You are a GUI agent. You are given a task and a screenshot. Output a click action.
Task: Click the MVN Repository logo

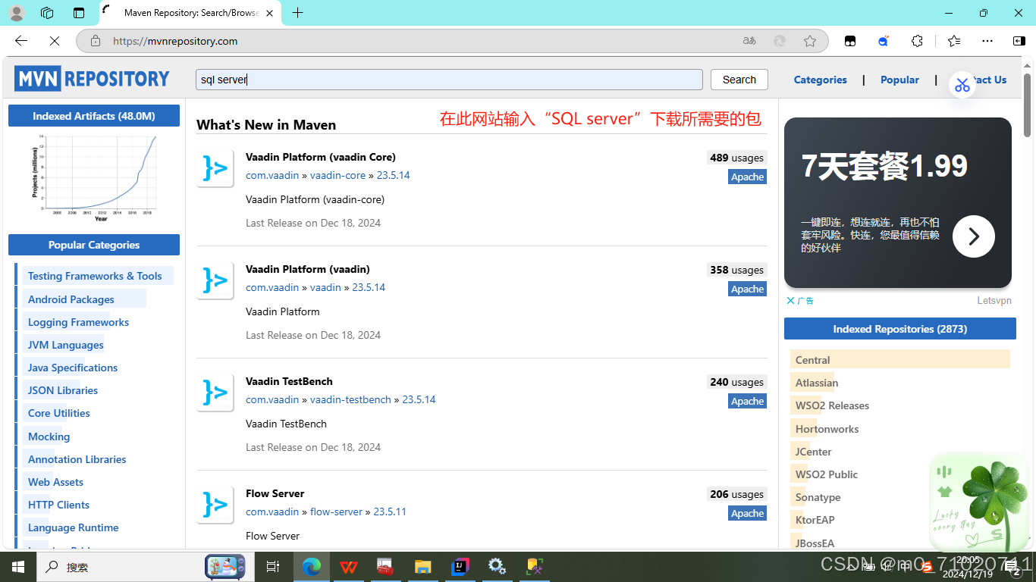(x=92, y=79)
